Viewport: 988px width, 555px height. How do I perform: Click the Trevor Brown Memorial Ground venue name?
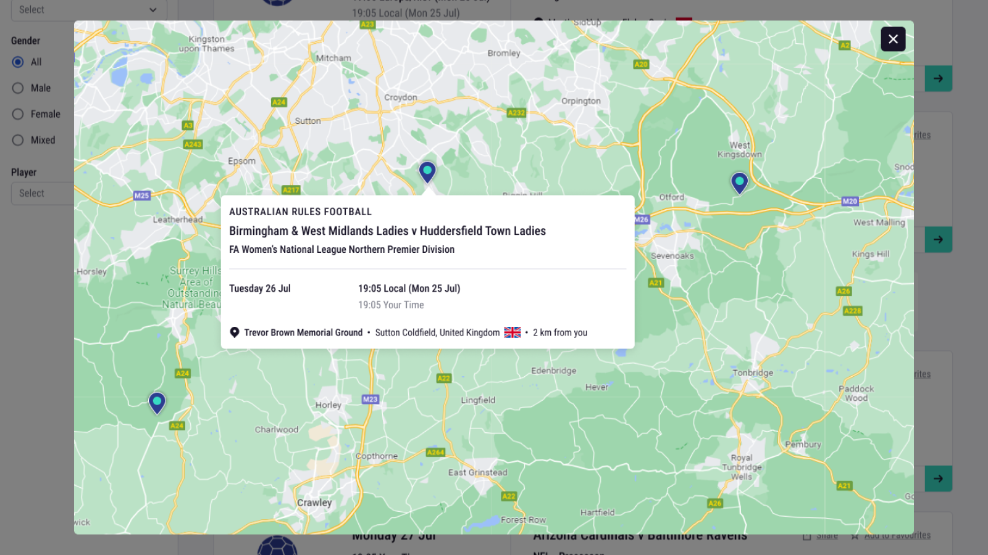(x=303, y=333)
